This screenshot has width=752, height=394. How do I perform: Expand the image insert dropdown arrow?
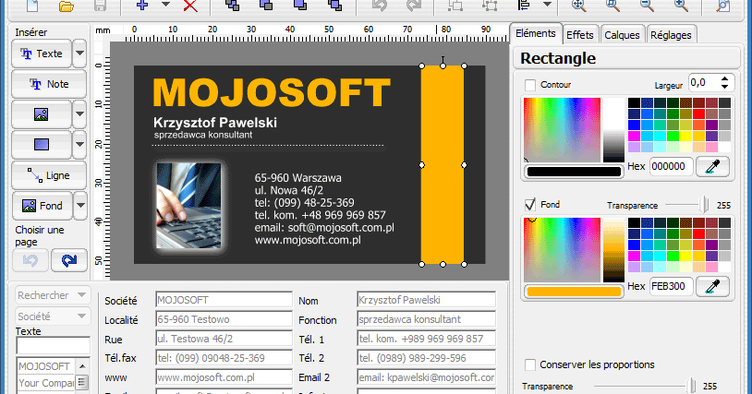(x=79, y=114)
